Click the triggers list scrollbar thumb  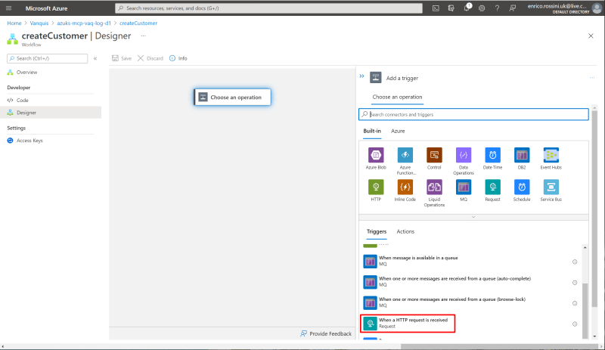coord(585,311)
